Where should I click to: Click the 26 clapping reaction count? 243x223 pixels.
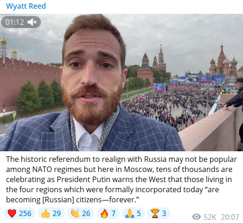pyautogui.click(x=86, y=213)
